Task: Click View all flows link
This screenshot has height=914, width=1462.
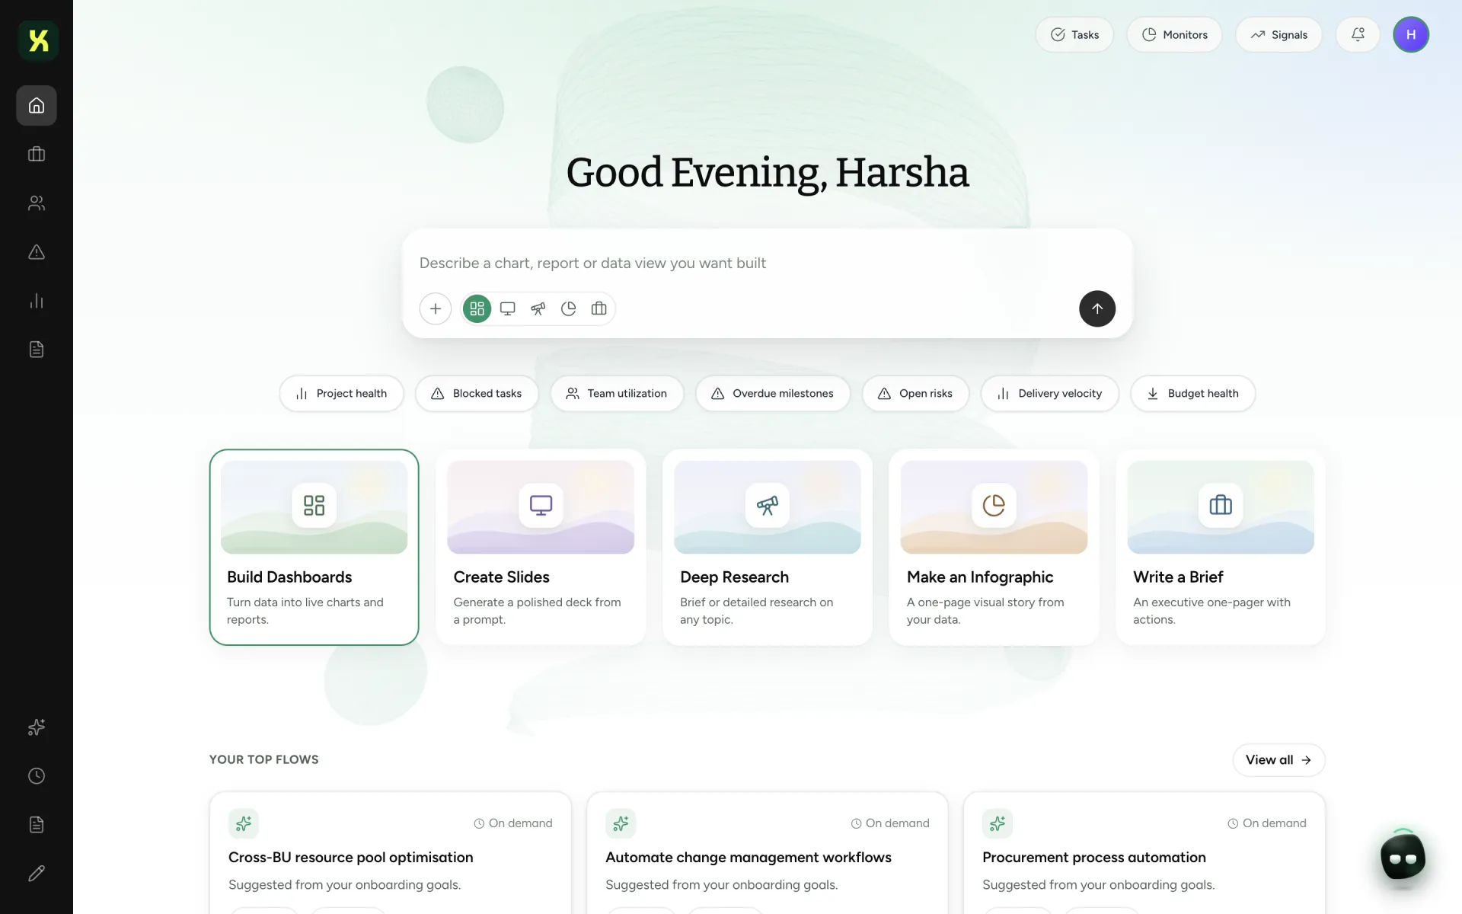Action: click(x=1278, y=760)
